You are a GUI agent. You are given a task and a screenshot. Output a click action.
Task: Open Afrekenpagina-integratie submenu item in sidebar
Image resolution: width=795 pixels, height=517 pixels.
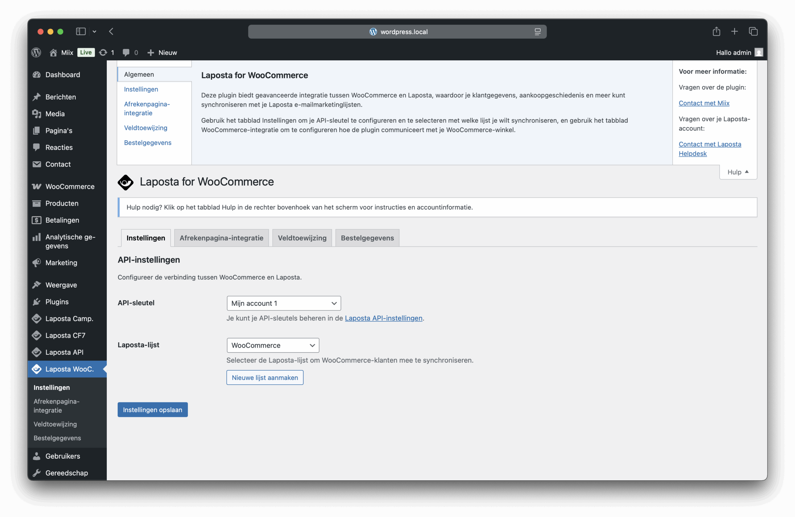(x=57, y=406)
